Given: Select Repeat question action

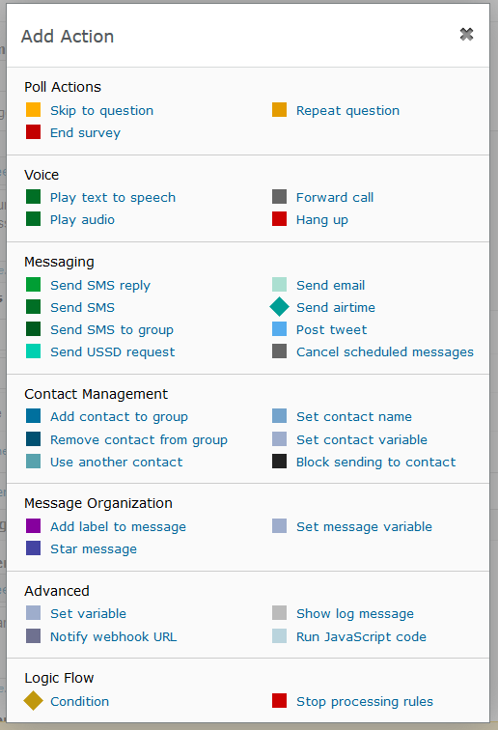Looking at the screenshot, I should point(347,111).
